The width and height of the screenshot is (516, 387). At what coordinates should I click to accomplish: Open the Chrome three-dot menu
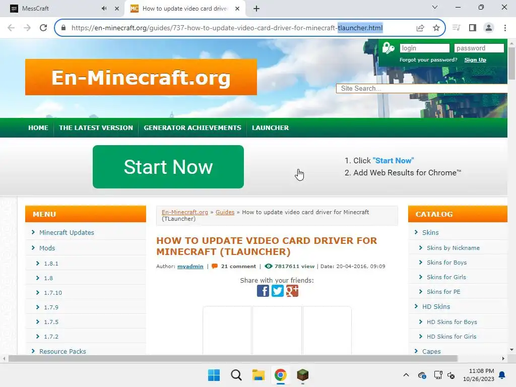click(505, 28)
